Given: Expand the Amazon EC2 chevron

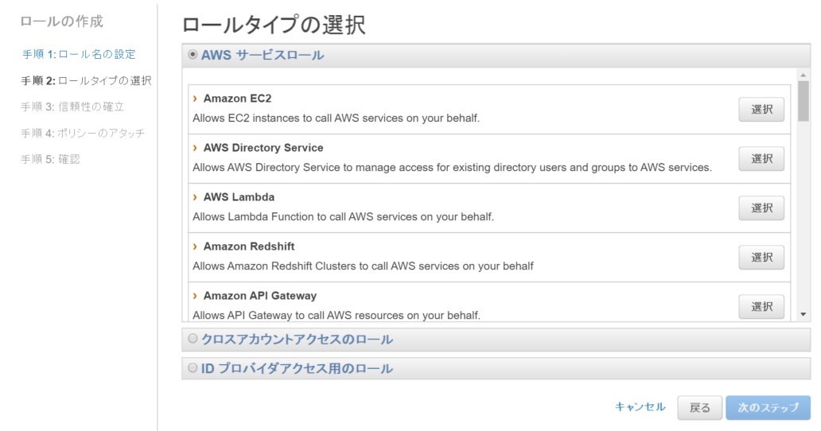Looking at the screenshot, I should pyautogui.click(x=195, y=99).
